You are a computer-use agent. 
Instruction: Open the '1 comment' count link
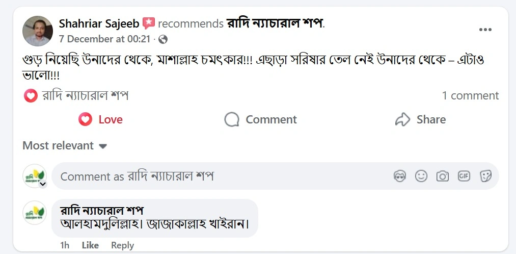(470, 96)
